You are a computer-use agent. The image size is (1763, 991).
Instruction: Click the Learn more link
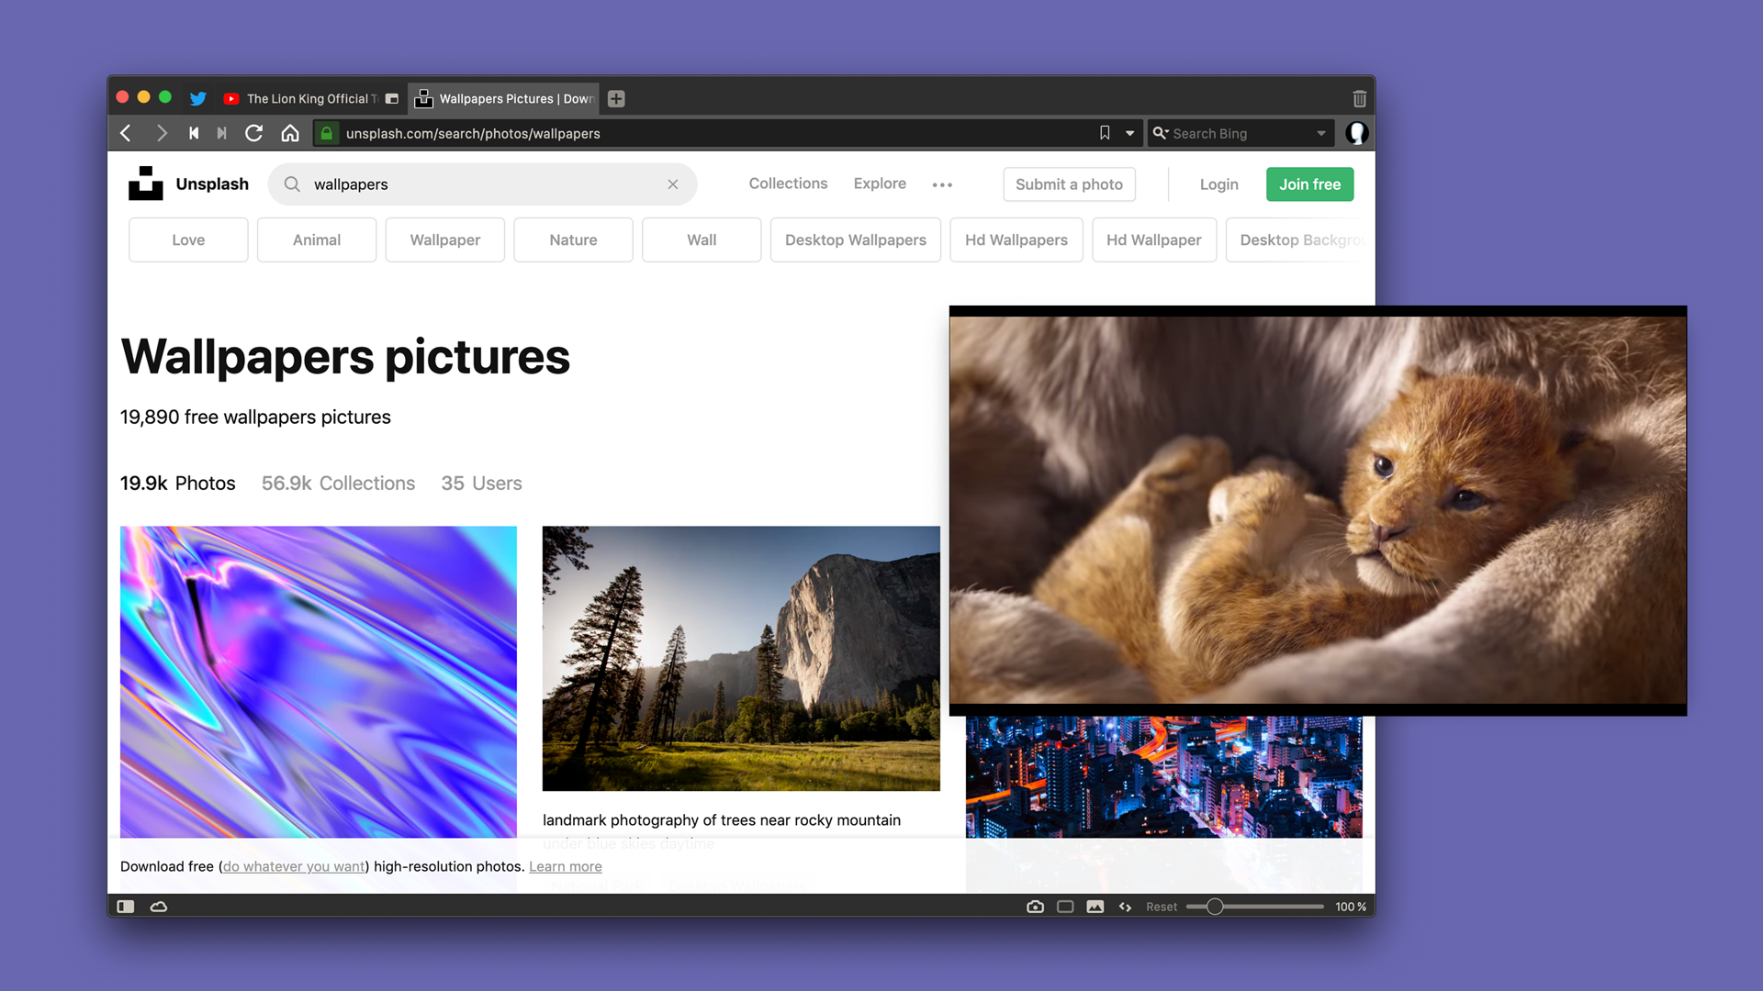click(x=566, y=866)
